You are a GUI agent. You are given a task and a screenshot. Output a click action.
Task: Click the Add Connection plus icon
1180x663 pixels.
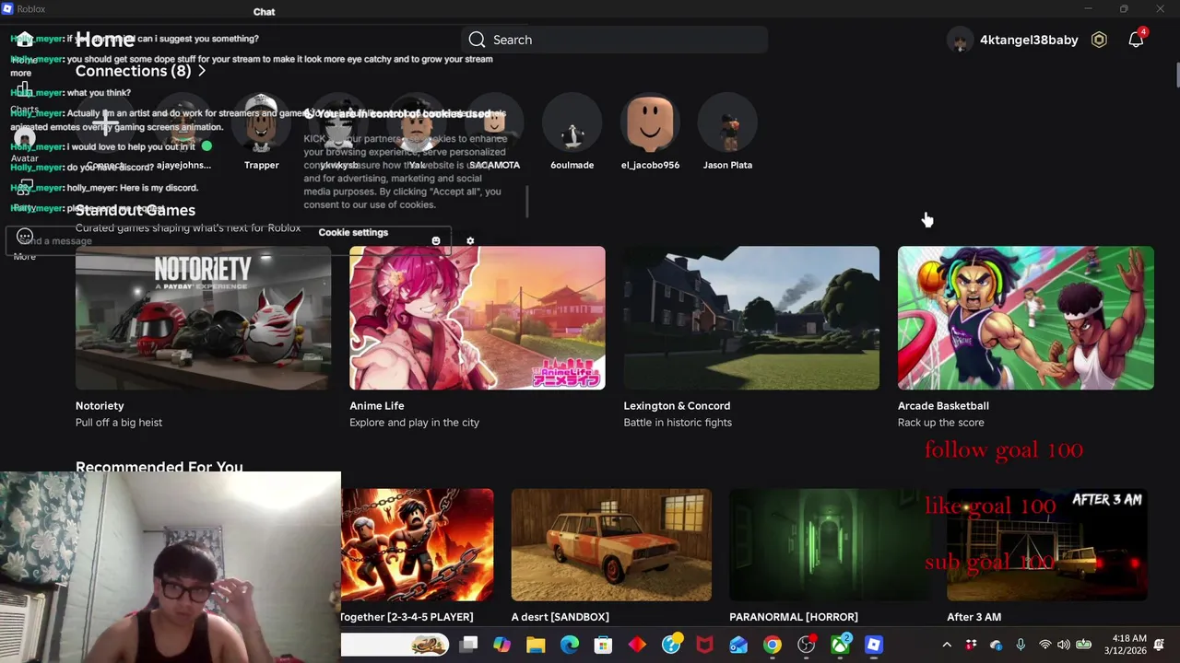click(x=105, y=122)
